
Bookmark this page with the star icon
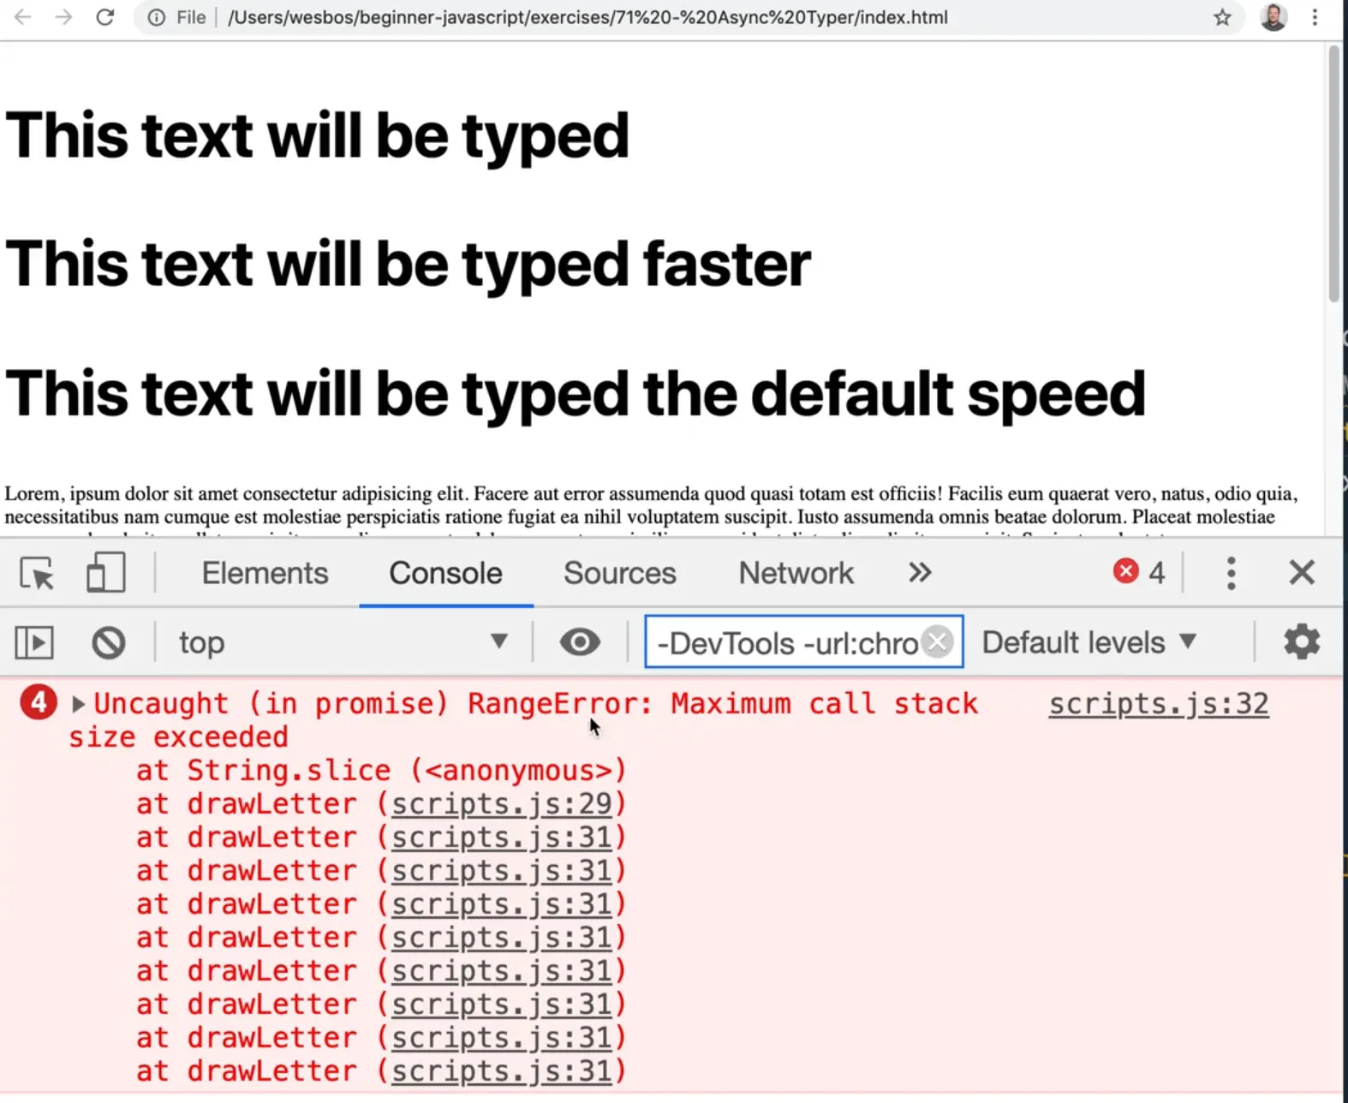[x=1222, y=17]
